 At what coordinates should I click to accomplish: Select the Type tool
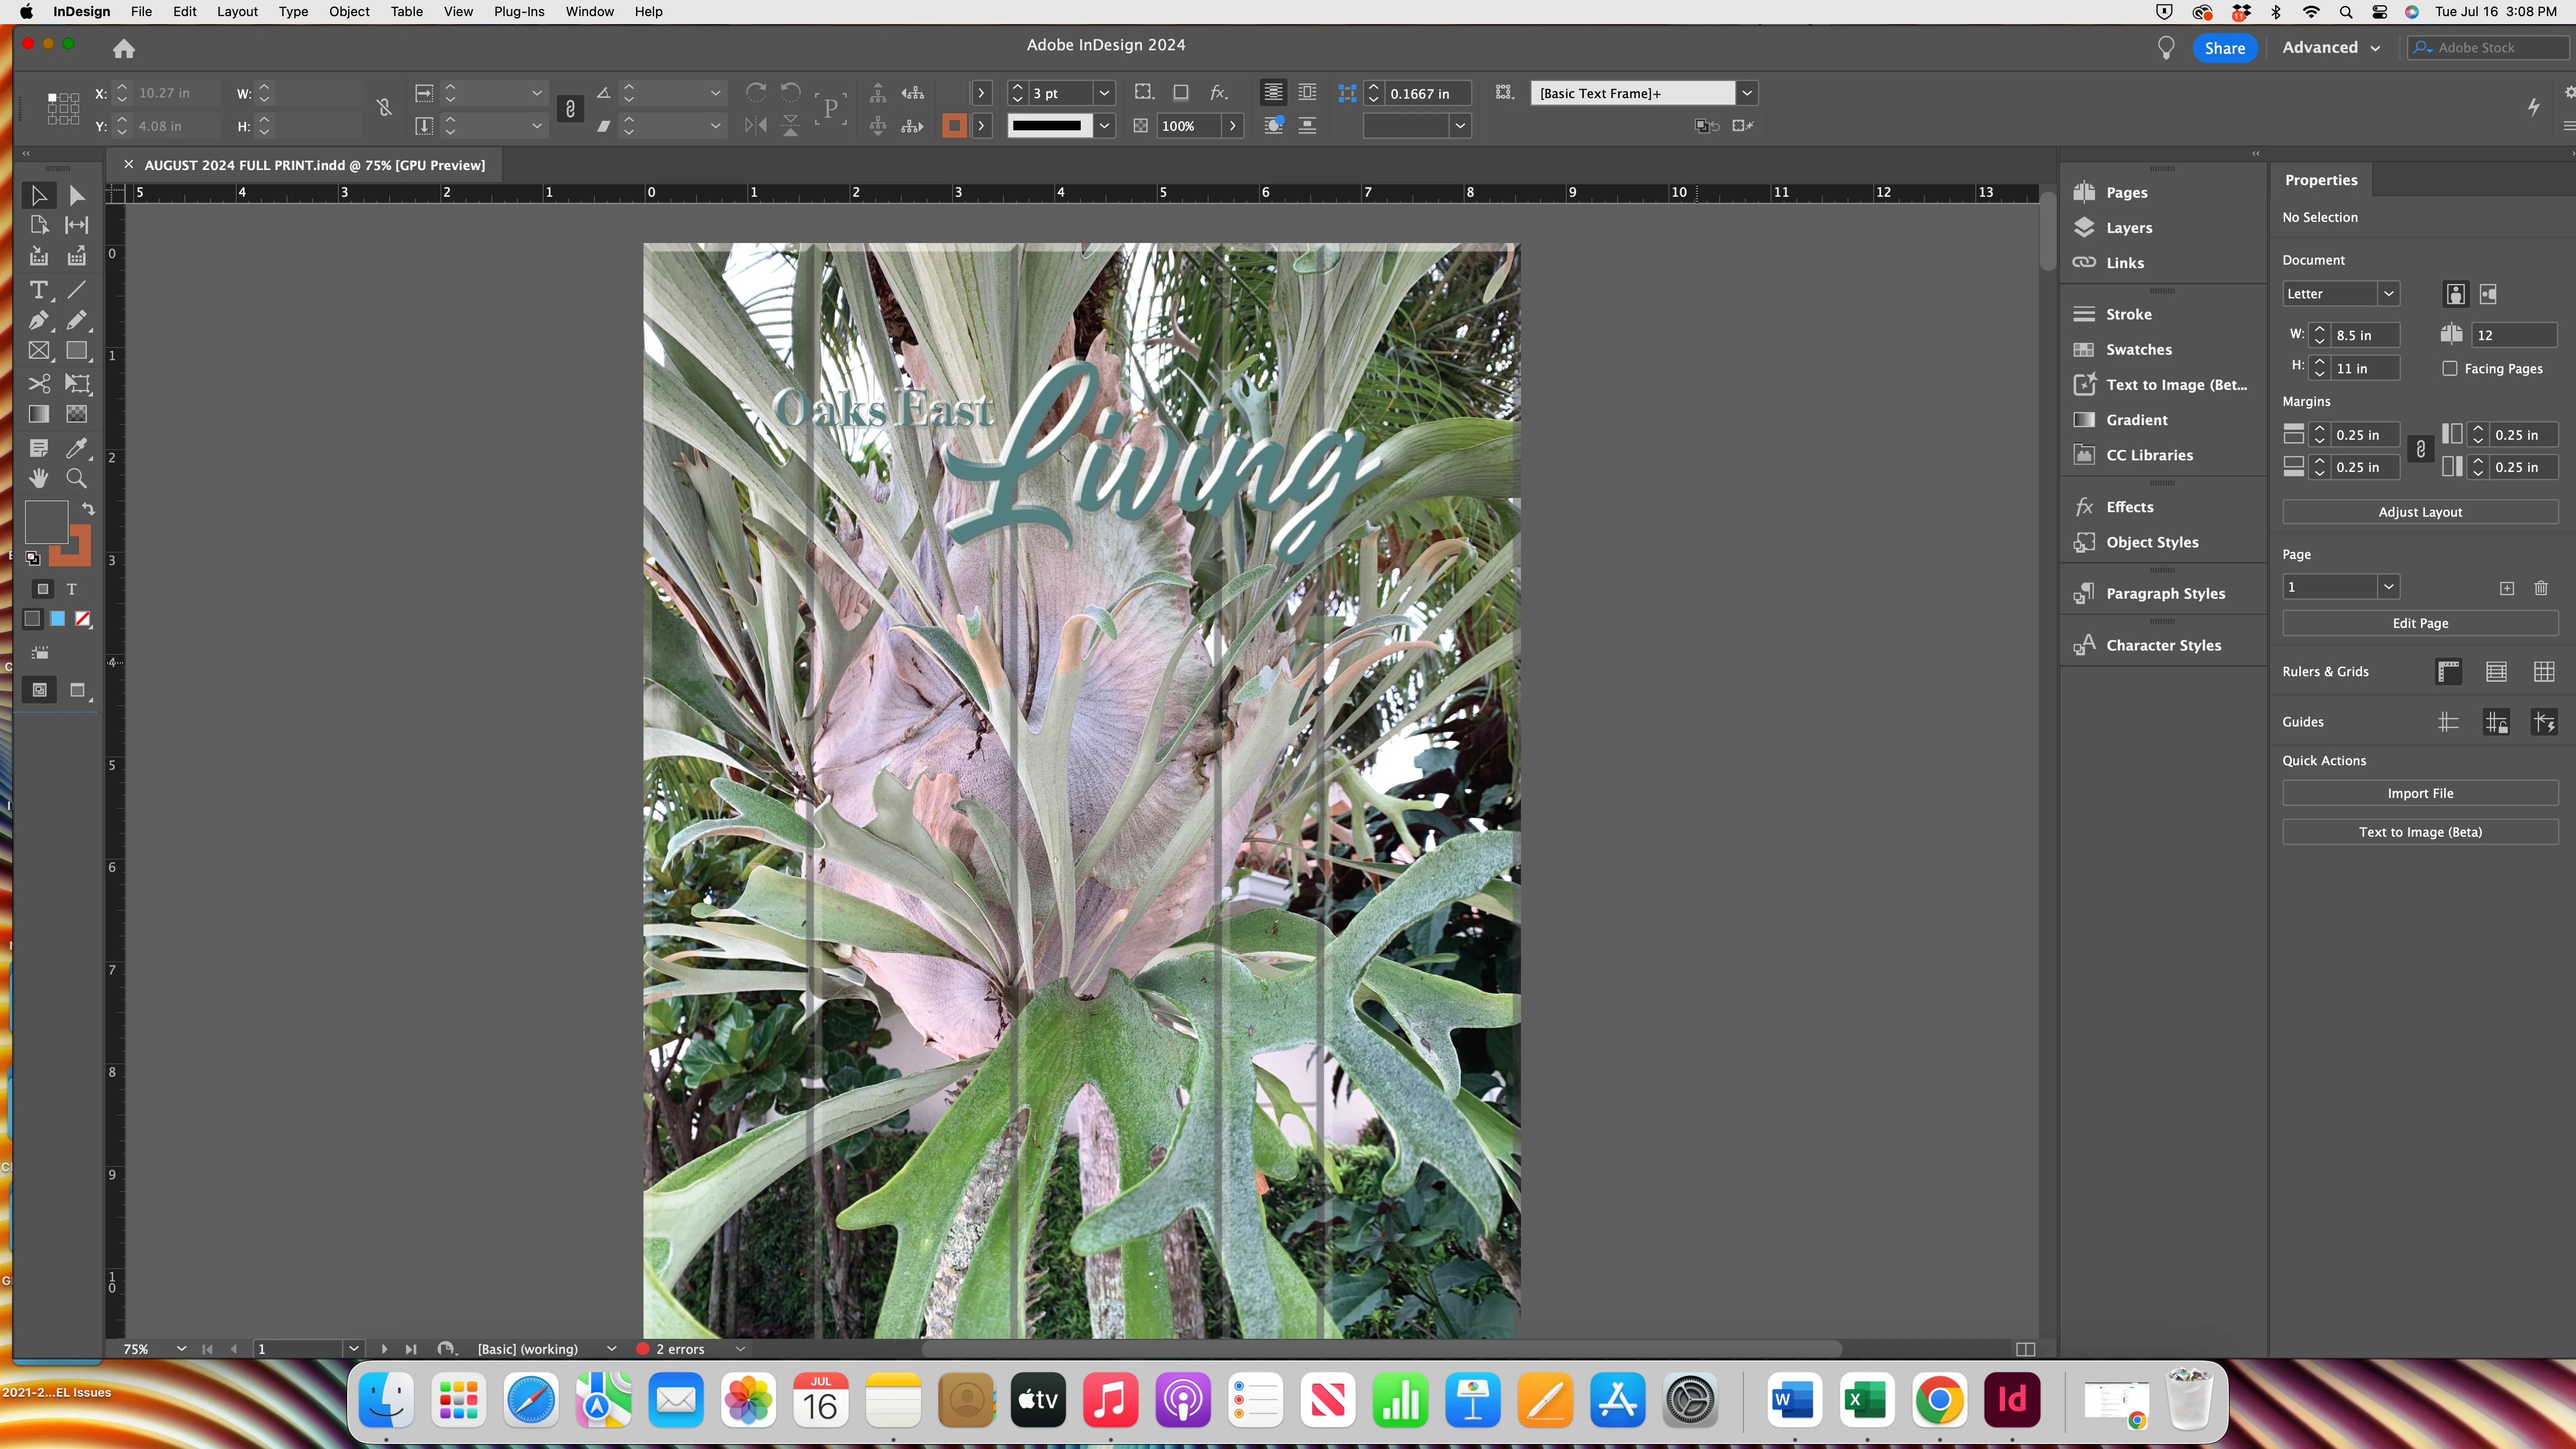[39, 290]
